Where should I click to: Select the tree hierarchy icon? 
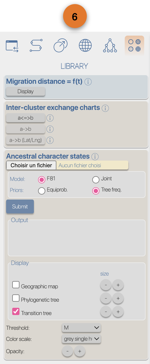coord(110,46)
